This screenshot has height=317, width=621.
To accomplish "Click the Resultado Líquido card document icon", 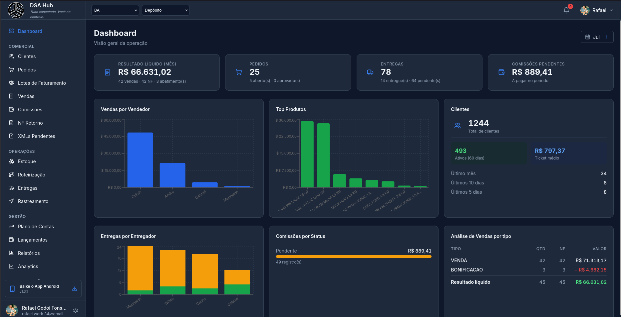I will pyautogui.click(x=108, y=72).
